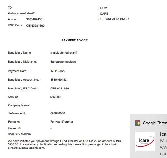The image size is (167, 158).
Task: Click the account number under TO header
Action: (x=34, y=19)
